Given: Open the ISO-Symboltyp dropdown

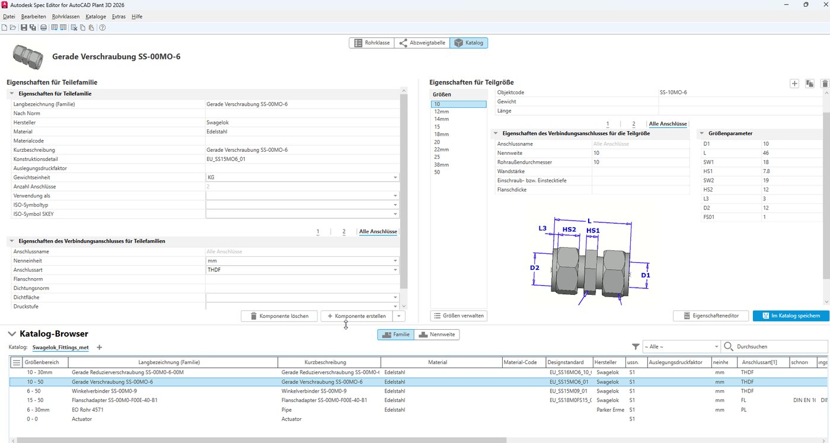Looking at the screenshot, I should click(x=395, y=205).
